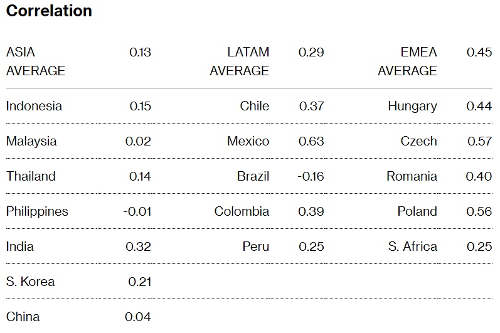Click the Indonesia row label
The height and width of the screenshot is (333, 500).
(34, 106)
